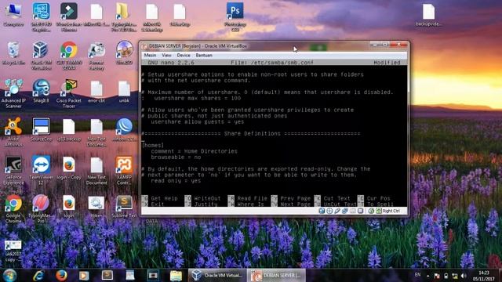Screen dimensions: 502x282
Task: Select the login - Copy Firefox file
Action: pos(68,168)
